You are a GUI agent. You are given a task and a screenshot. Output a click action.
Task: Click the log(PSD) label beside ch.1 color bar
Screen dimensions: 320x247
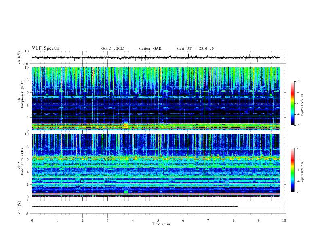click(x=302, y=105)
